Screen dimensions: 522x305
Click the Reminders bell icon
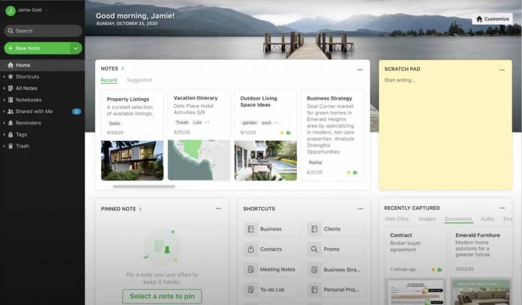10,123
